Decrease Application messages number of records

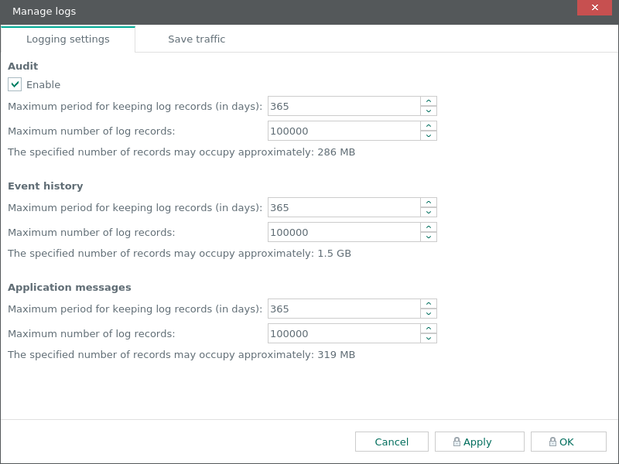coord(429,339)
